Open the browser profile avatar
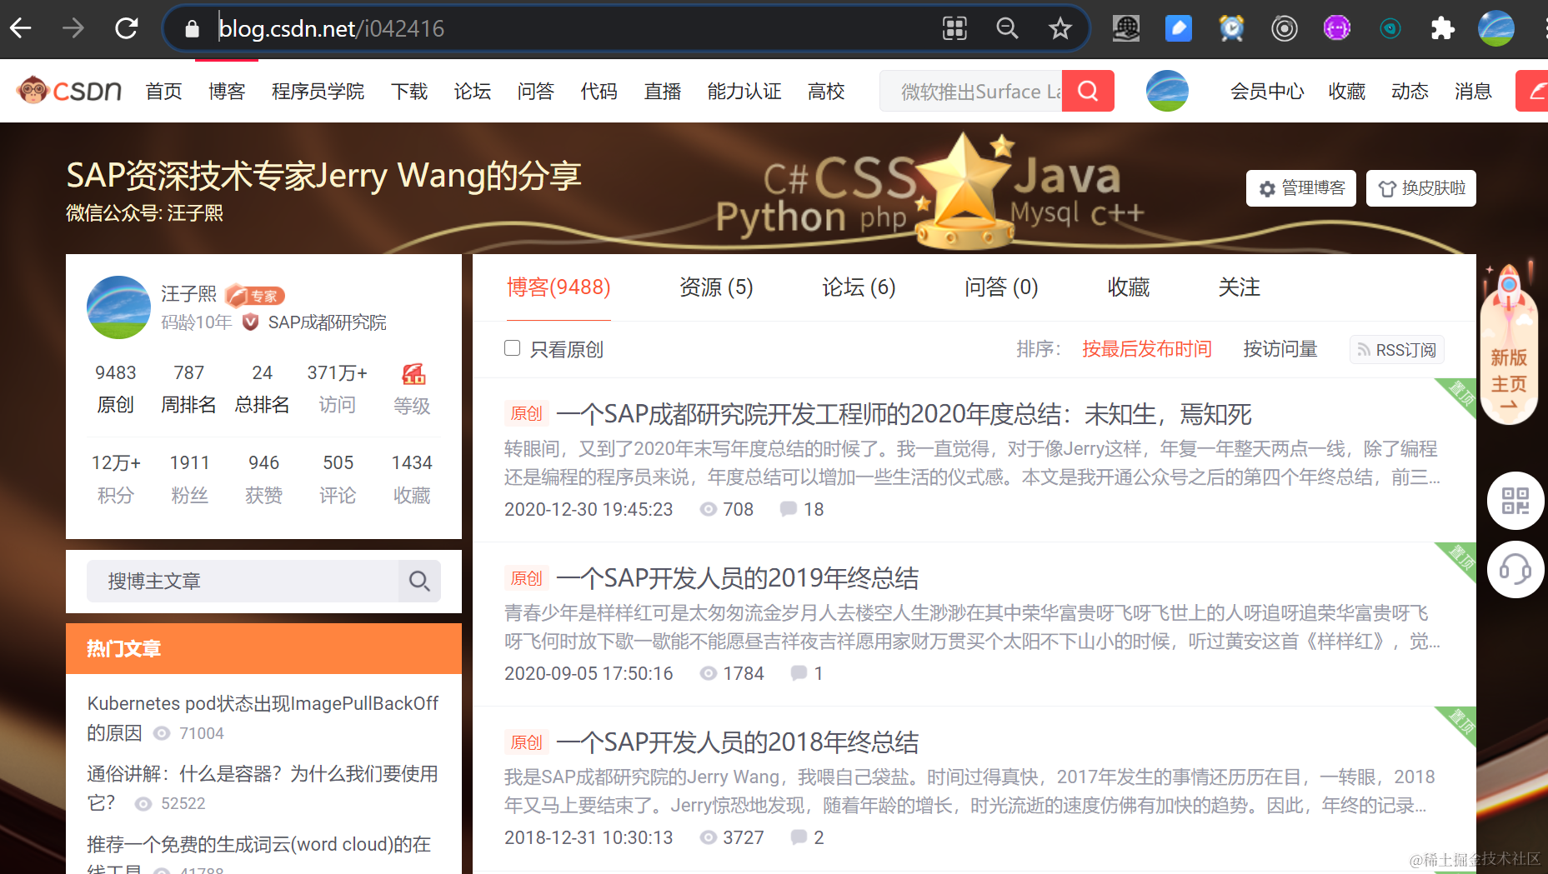Screen dimensions: 1548x874 pos(1496,28)
